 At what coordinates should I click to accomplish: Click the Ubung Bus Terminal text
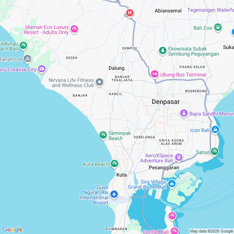[x=183, y=75]
